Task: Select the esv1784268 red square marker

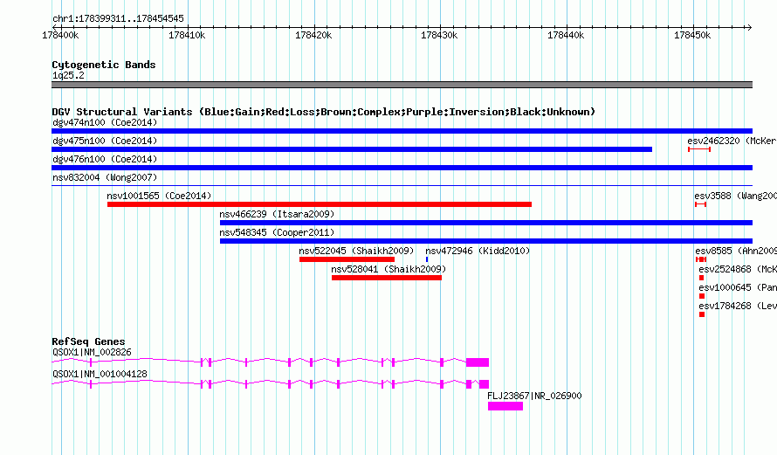Action: click(x=702, y=314)
